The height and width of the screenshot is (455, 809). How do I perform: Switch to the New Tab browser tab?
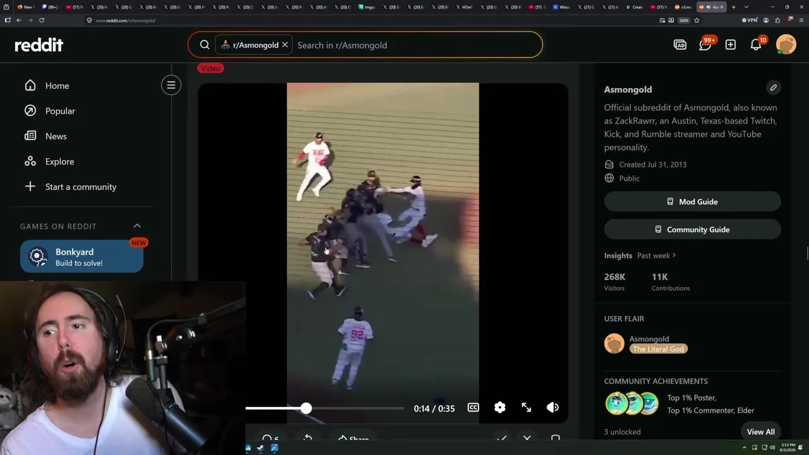(27, 7)
